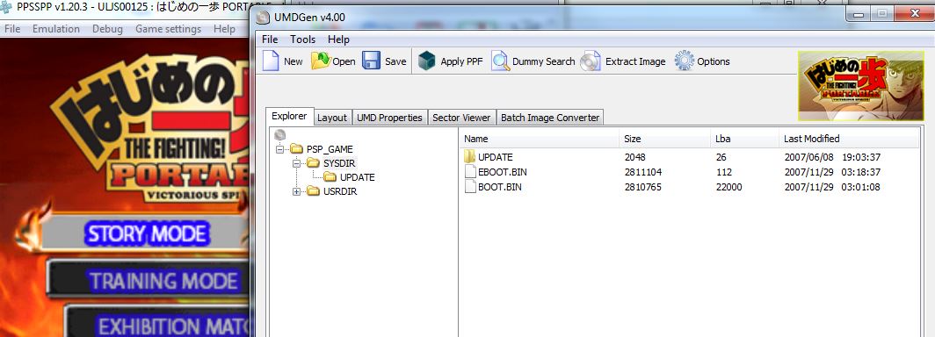Click the UMDGen title bar disc icon

point(263,18)
